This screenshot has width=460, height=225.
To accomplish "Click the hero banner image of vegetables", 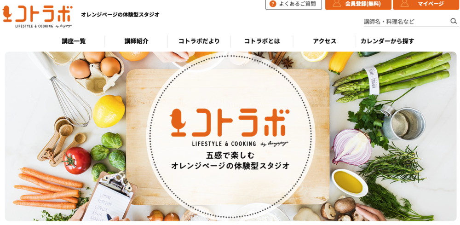I will [x=230, y=136].
